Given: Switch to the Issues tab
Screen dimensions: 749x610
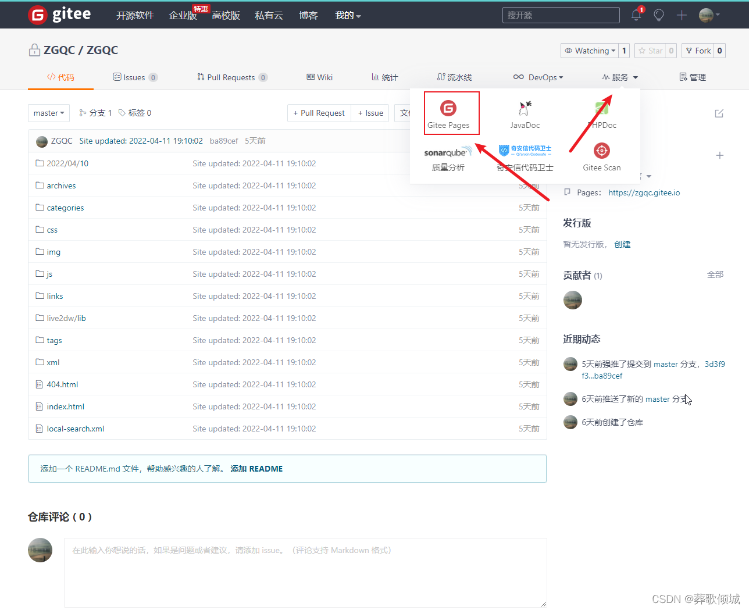Looking at the screenshot, I should [x=135, y=77].
